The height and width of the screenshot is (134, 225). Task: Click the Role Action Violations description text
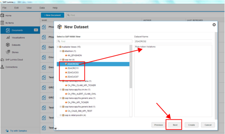click(x=145, y=47)
